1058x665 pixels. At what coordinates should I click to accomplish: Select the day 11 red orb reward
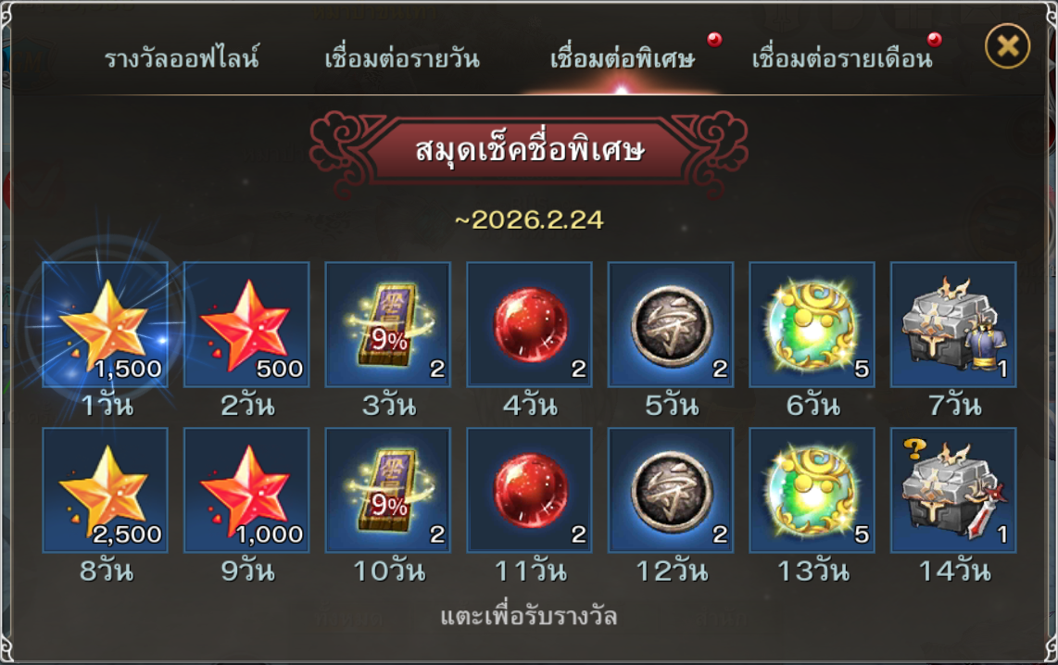tap(530, 490)
